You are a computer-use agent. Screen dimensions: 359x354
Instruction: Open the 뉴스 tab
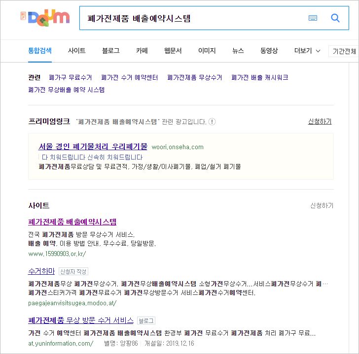pos(238,51)
